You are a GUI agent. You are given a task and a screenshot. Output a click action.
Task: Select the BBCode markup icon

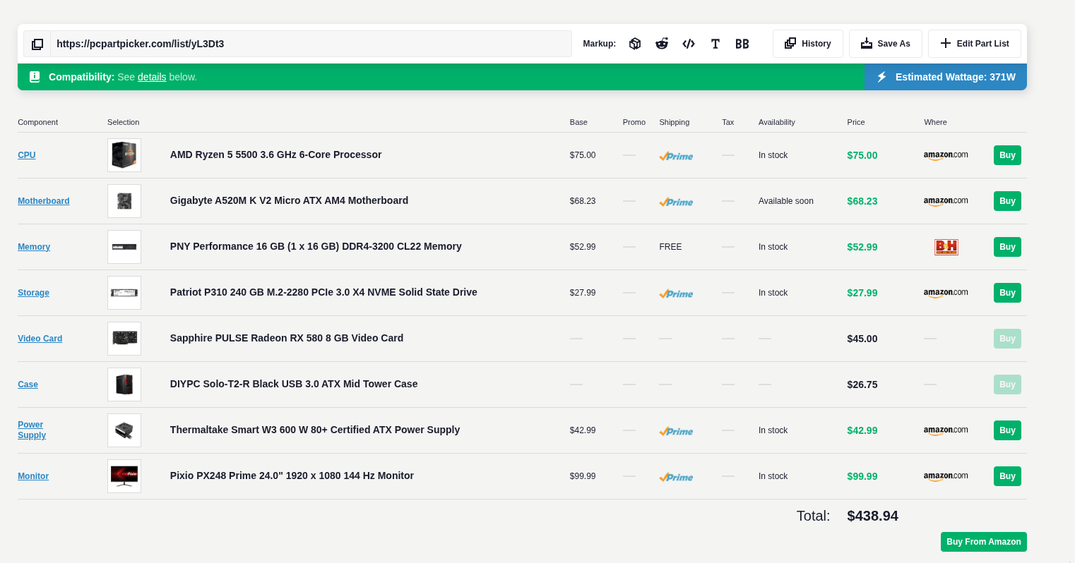742,44
